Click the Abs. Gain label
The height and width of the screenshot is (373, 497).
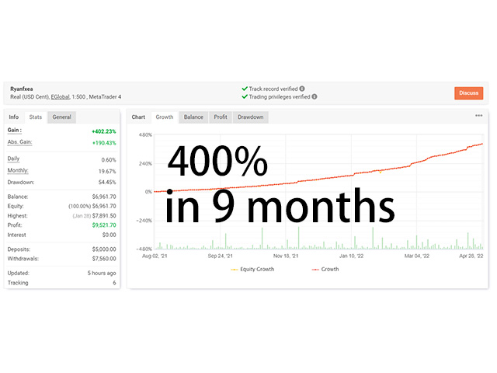(19, 142)
